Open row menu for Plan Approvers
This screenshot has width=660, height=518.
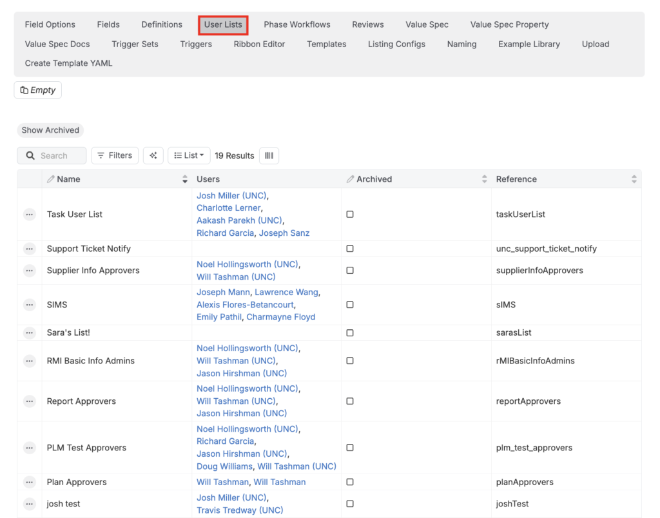coord(30,482)
